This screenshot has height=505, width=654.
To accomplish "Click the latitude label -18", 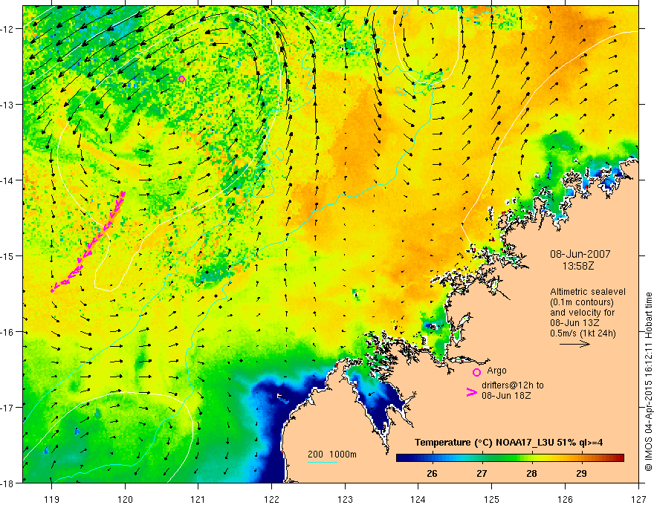I will tap(7, 483).
